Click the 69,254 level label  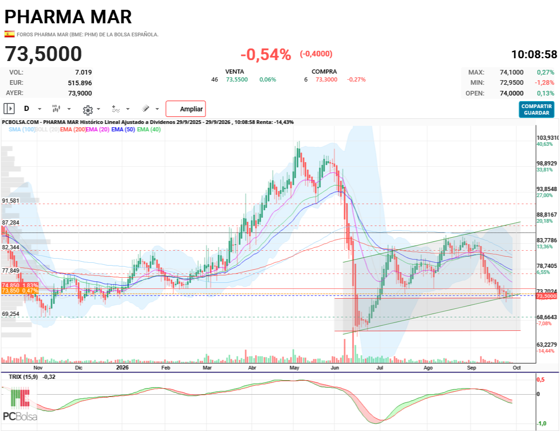(x=11, y=315)
